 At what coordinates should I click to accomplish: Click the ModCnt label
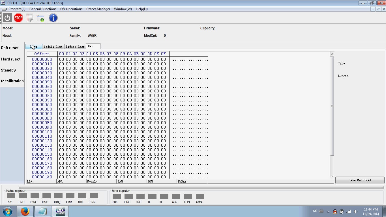[x=150, y=36]
